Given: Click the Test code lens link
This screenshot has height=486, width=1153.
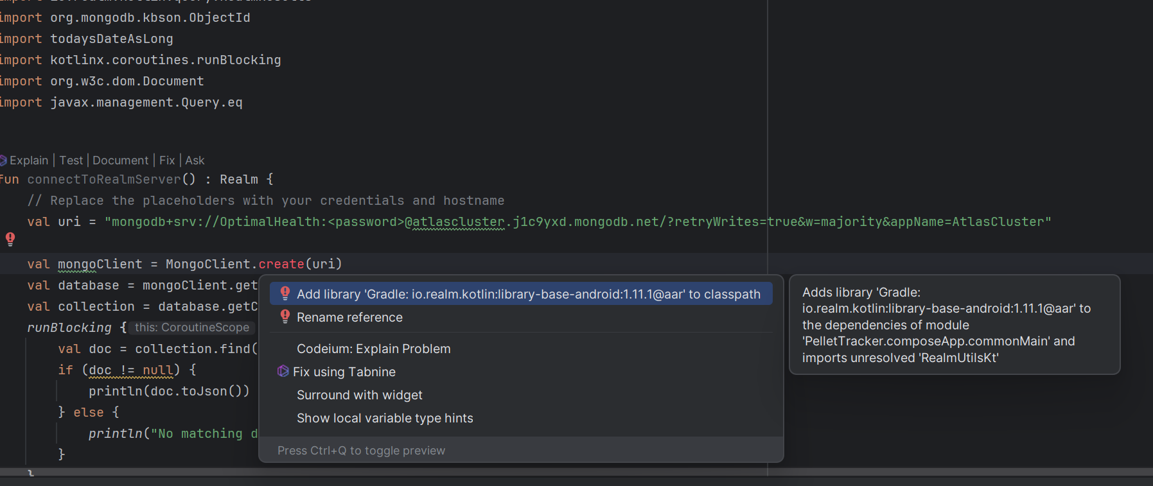Looking at the screenshot, I should 71,161.
